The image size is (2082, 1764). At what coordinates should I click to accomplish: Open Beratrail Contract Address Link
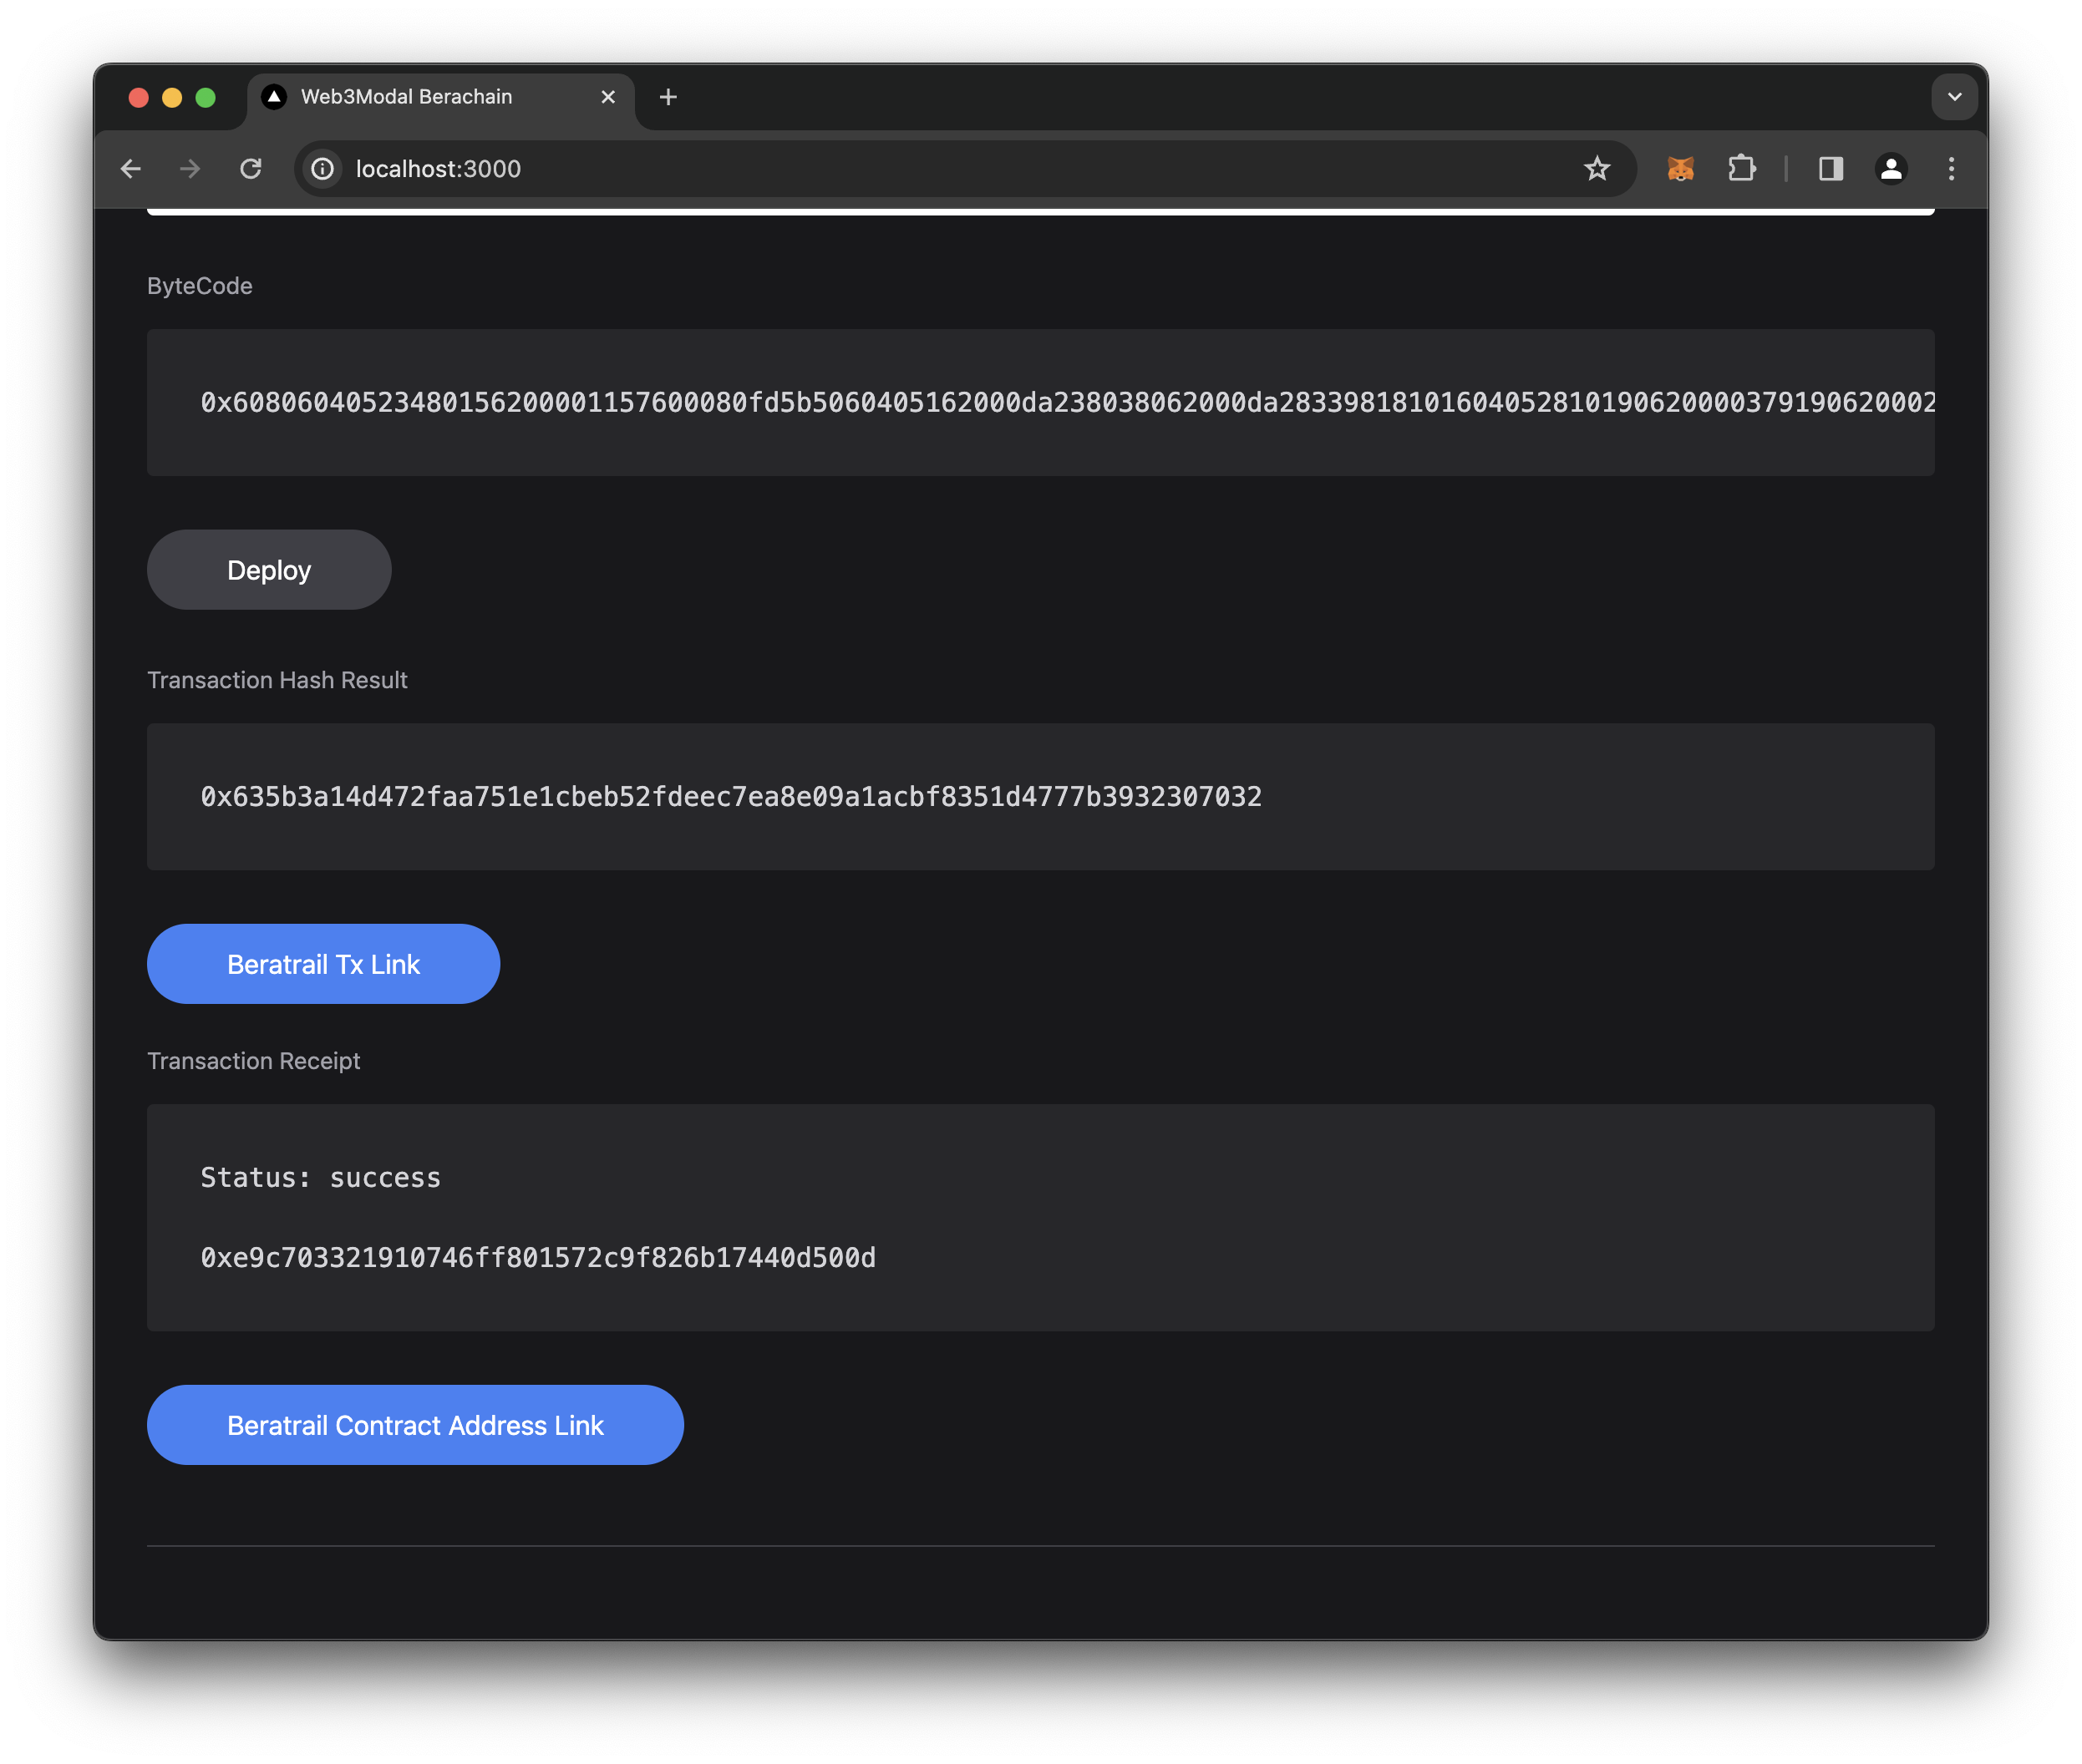pos(415,1425)
